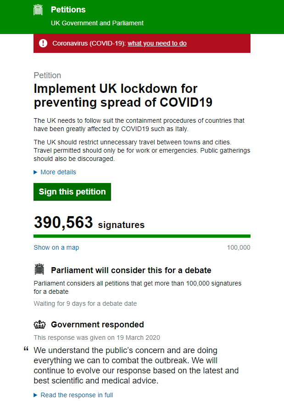Image resolution: width=284 pixels, height=406 pixels.
Task: Click the red Coronavirus (COVID-19) banner
Action: coord(220,43)
